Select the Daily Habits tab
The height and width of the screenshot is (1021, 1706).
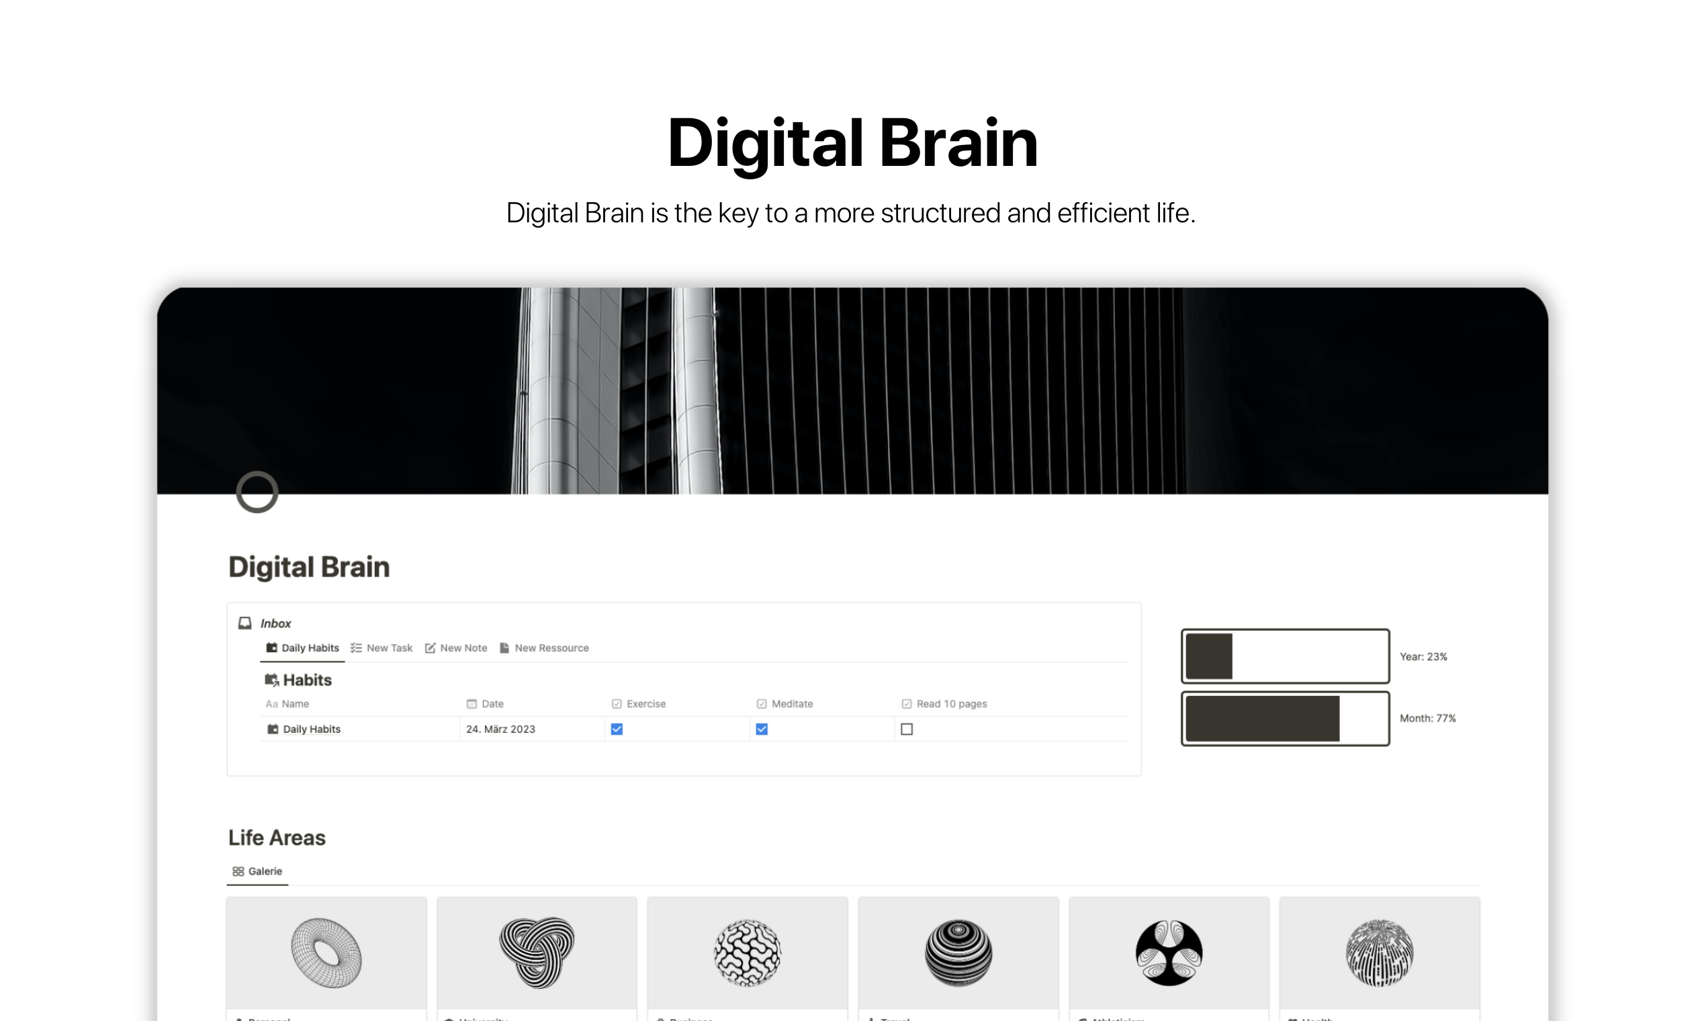click(x=302, y=647)
